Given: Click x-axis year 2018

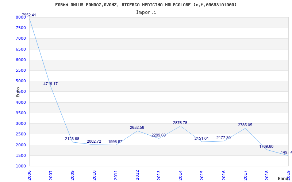Looking at the screenshot, I should pyautogui.click(x=267, y=175).
